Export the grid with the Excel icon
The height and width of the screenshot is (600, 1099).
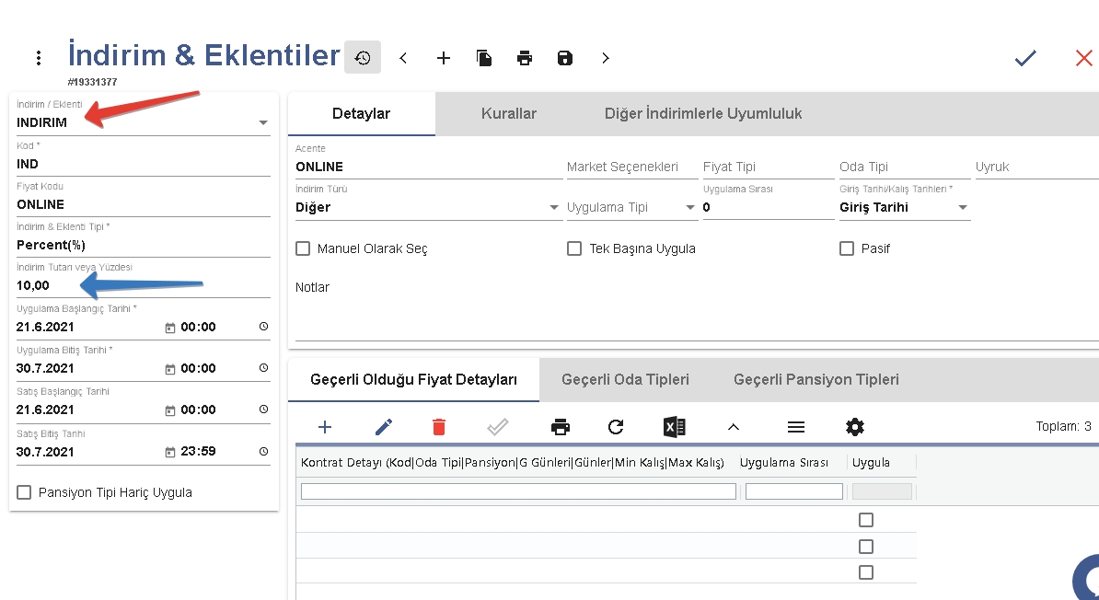coord(674,427)
